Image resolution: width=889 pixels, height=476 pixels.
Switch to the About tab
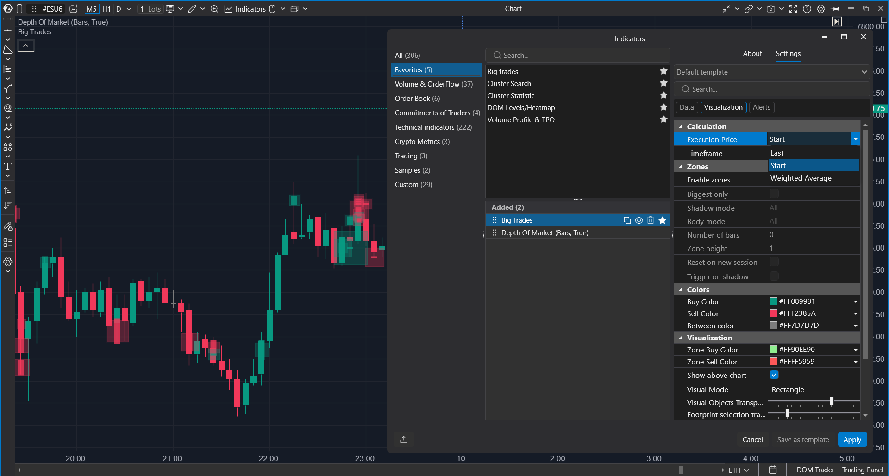tap(752, 54)
